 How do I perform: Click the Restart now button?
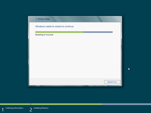tap(112, 82)
